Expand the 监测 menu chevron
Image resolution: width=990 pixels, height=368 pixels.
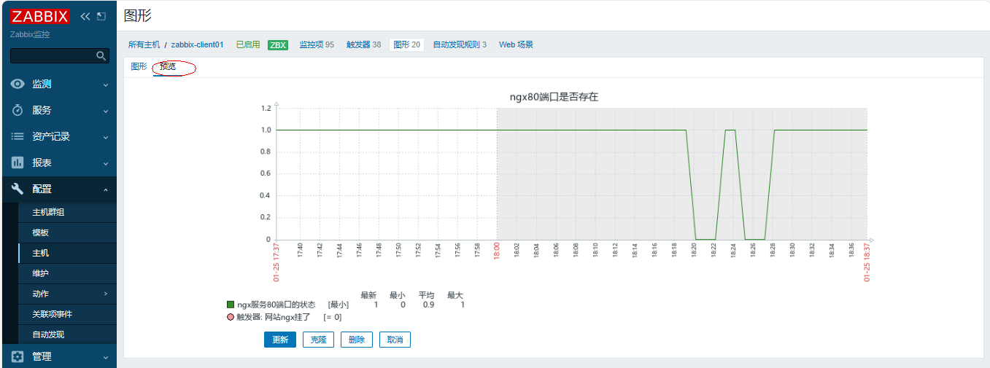pos(106,85)
